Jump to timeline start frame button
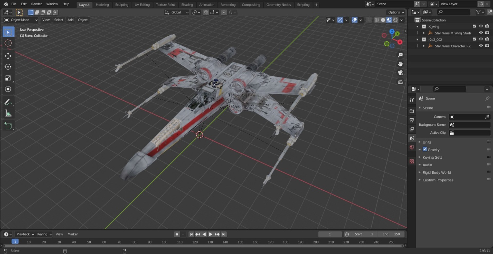This screenshot has width=493, height=254. click(191, 234)
